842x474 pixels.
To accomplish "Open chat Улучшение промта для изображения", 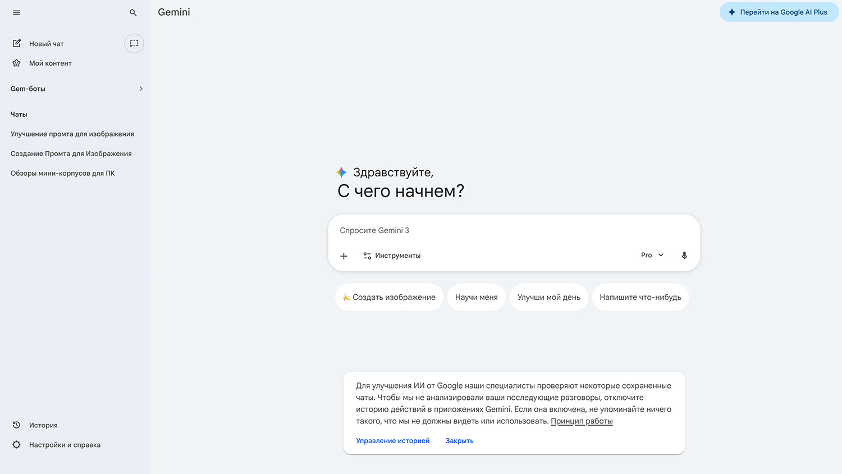I will 72,134.
